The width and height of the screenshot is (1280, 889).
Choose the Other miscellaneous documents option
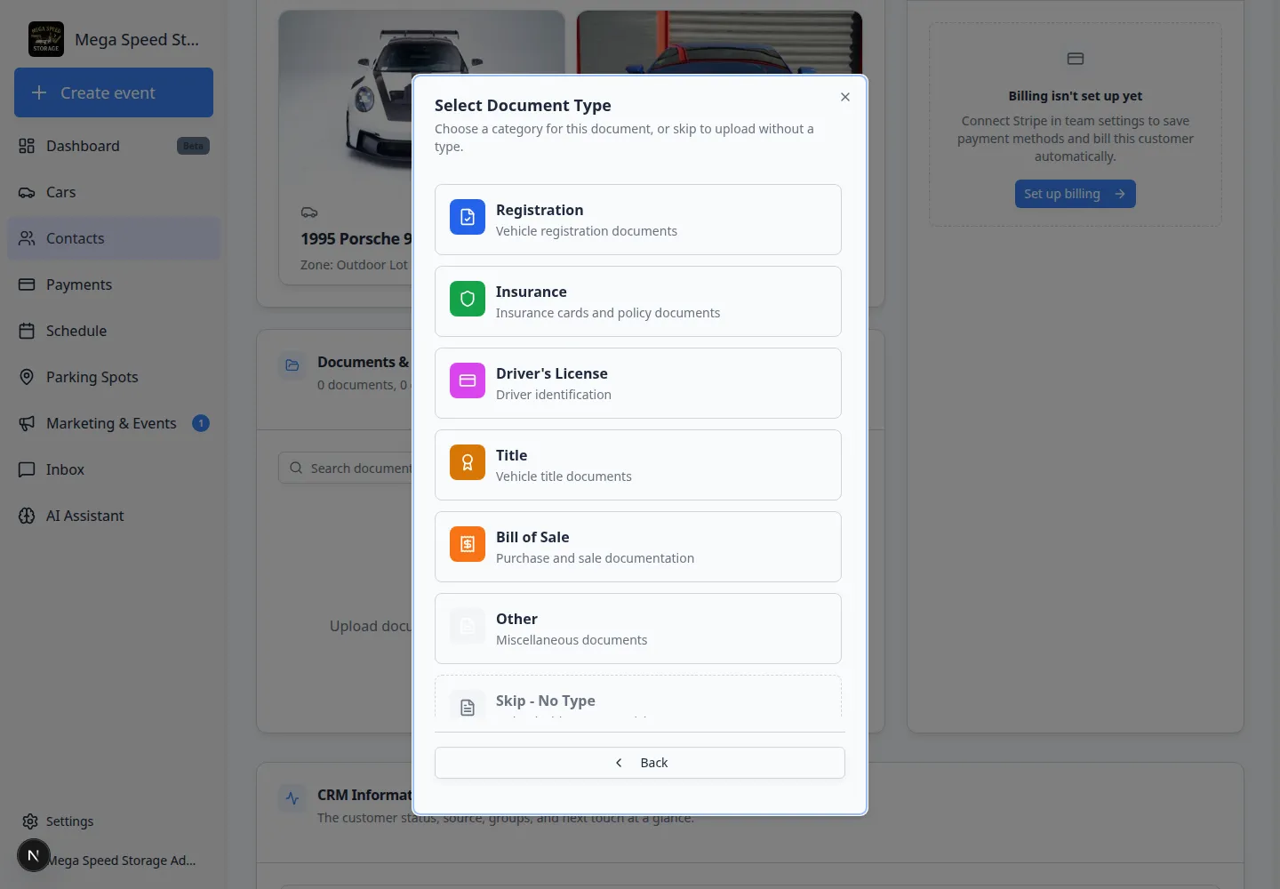(x=638, y=629)
